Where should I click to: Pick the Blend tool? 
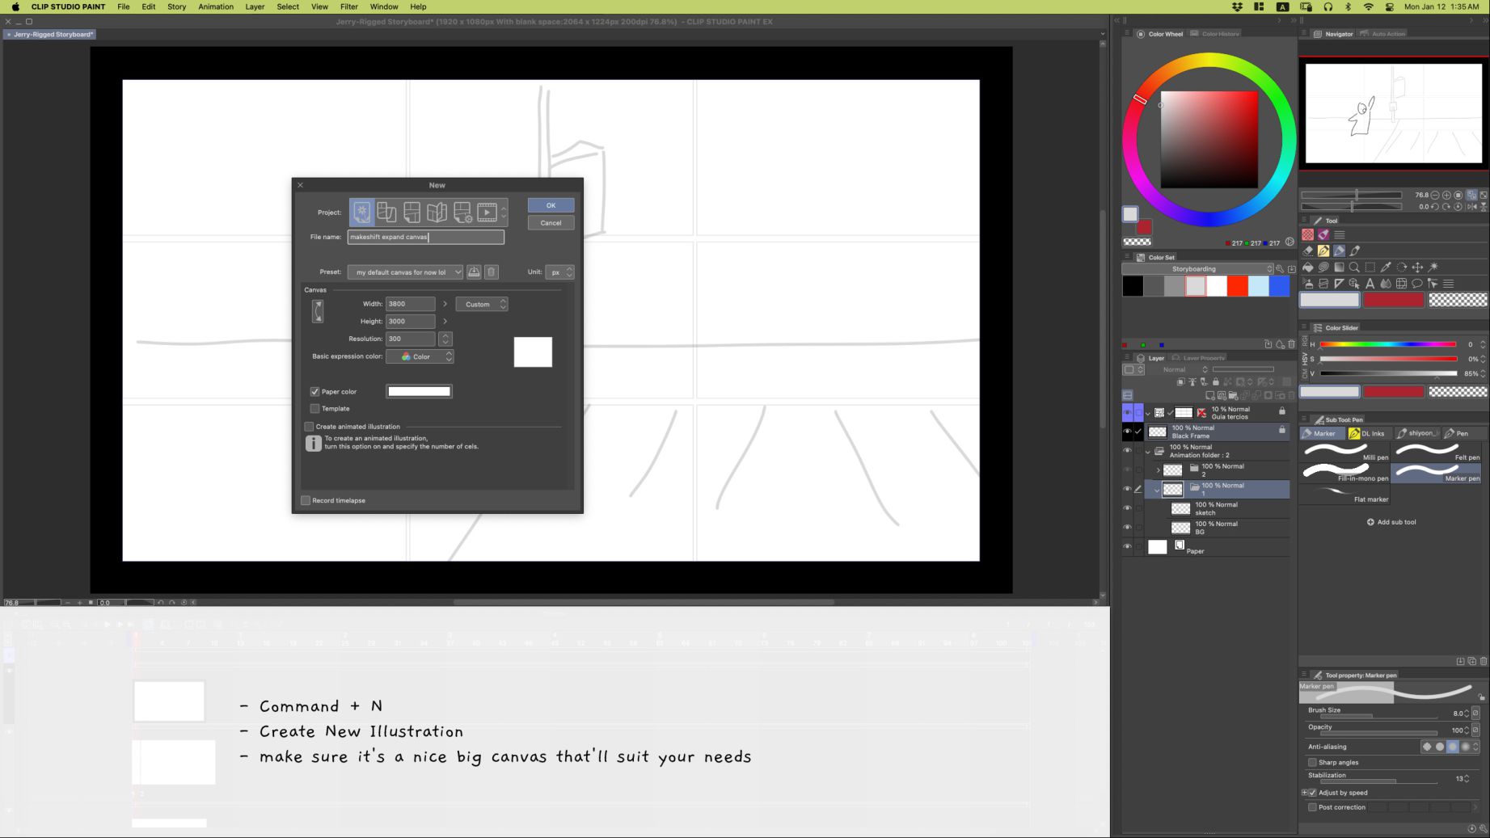pyautogui.click(x=1386, y=284)
